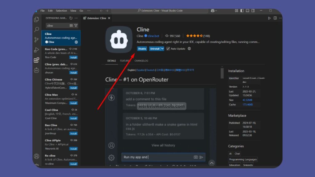Viewport: 315px width, 177px height.
Task: Customize layout icon in title bar
Action: (237, 11)
